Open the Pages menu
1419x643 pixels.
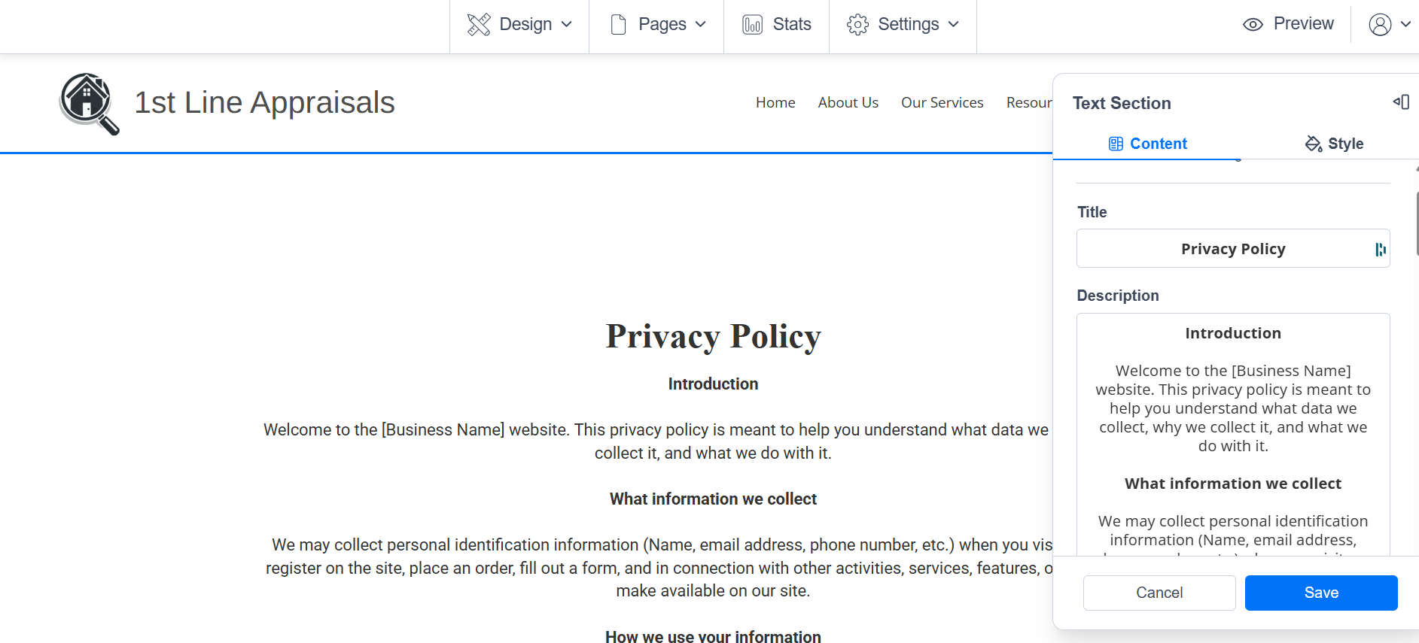tap(656, 25)
